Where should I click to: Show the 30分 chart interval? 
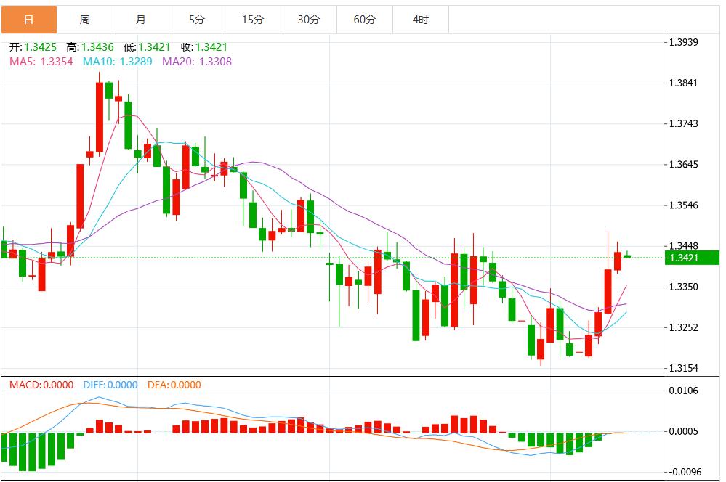[x=309, y=20]
